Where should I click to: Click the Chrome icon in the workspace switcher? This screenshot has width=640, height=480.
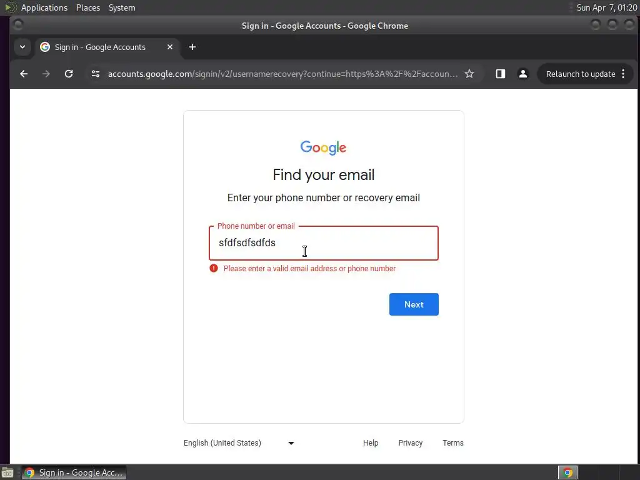coord(567,472)
